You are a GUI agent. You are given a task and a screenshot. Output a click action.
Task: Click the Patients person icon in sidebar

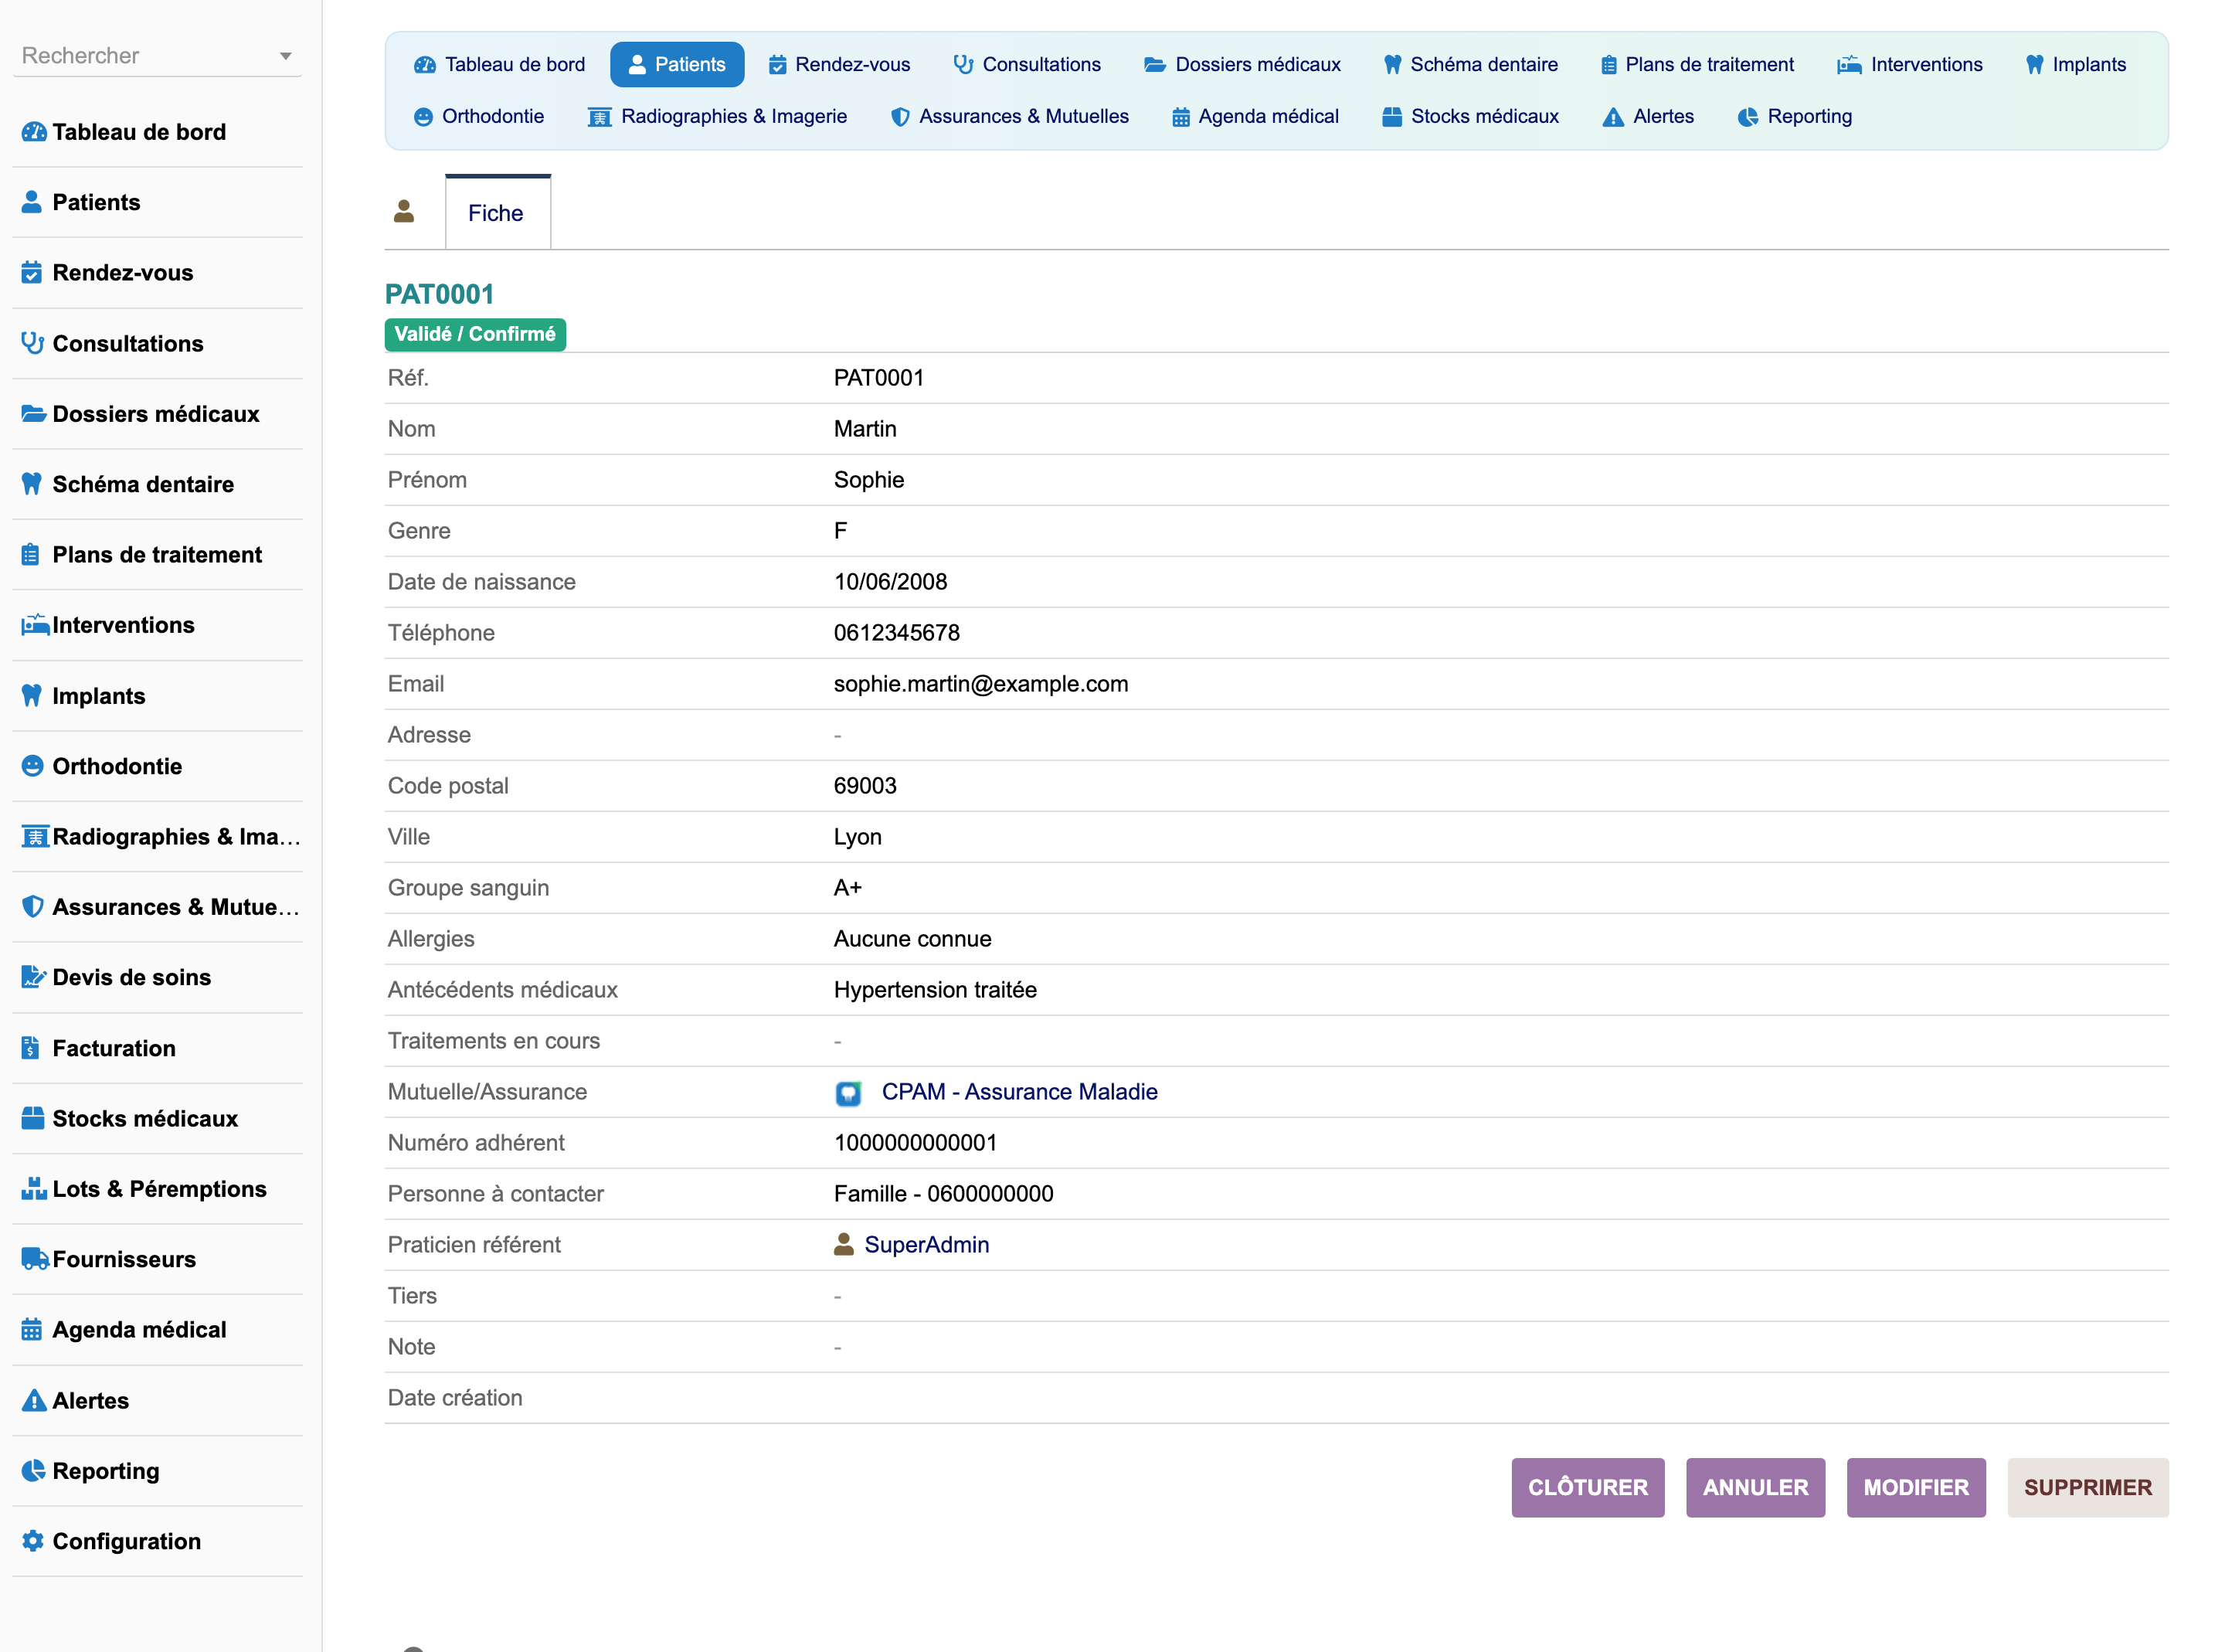32,202
